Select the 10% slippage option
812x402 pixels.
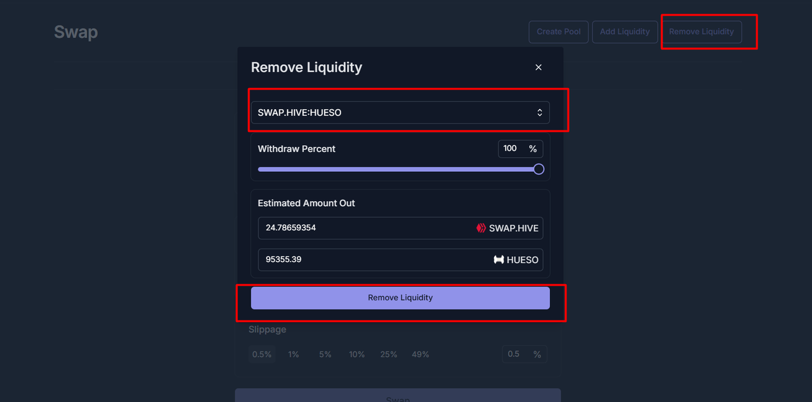357,354
